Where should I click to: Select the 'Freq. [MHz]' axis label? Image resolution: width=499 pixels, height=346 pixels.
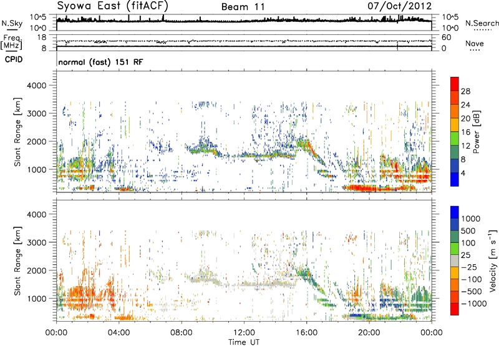pos(11,42)
